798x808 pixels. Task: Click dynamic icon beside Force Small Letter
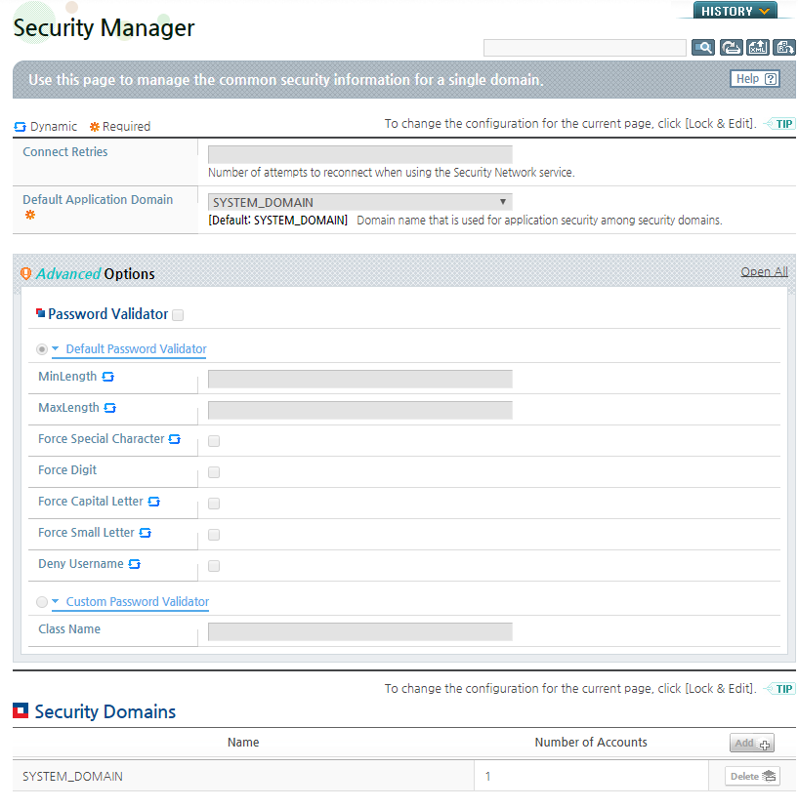coord(145,533)
